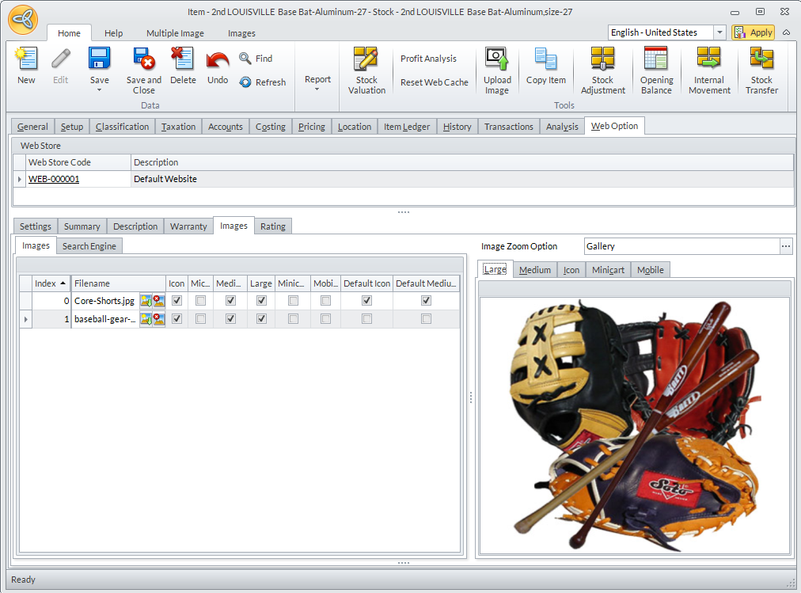Expand the Report dropdown menu
The height and width of the screenshot is (593, 801).
pyautogui.click(x=317, y=89)
